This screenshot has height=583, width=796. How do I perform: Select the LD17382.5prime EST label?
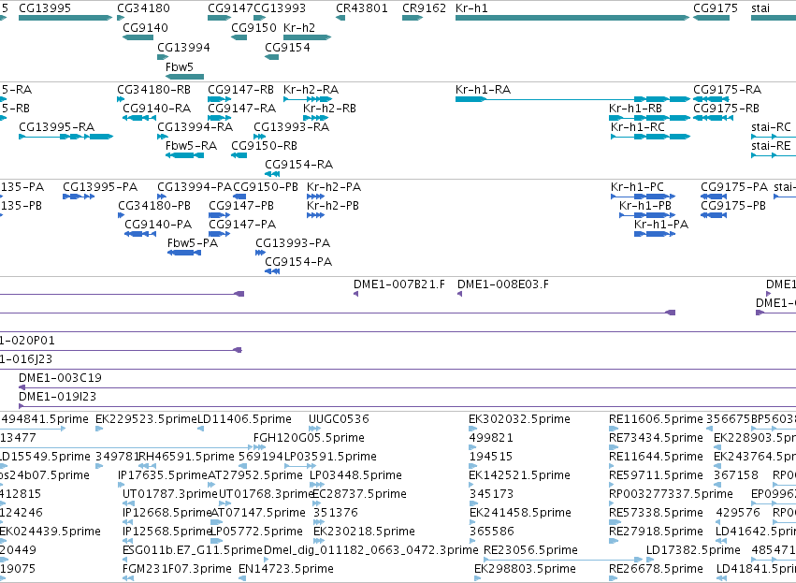693,550
